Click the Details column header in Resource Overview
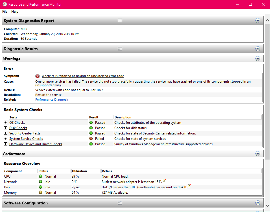 [182, 171]
